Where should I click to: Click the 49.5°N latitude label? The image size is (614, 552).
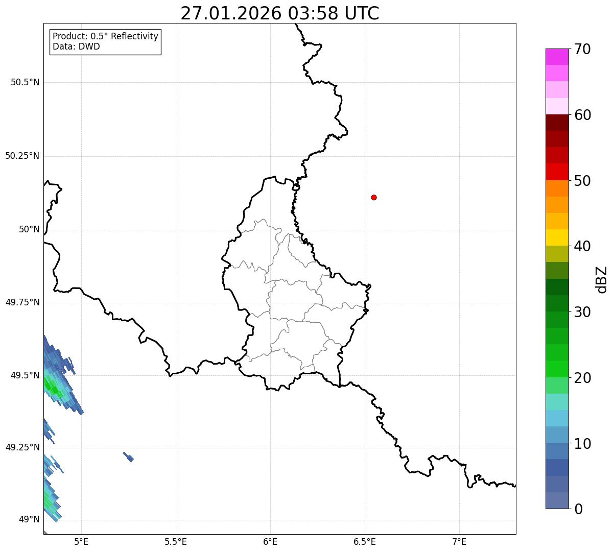tap(25, 376)
